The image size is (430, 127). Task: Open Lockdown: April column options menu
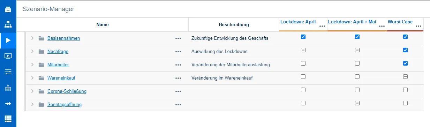322,26
